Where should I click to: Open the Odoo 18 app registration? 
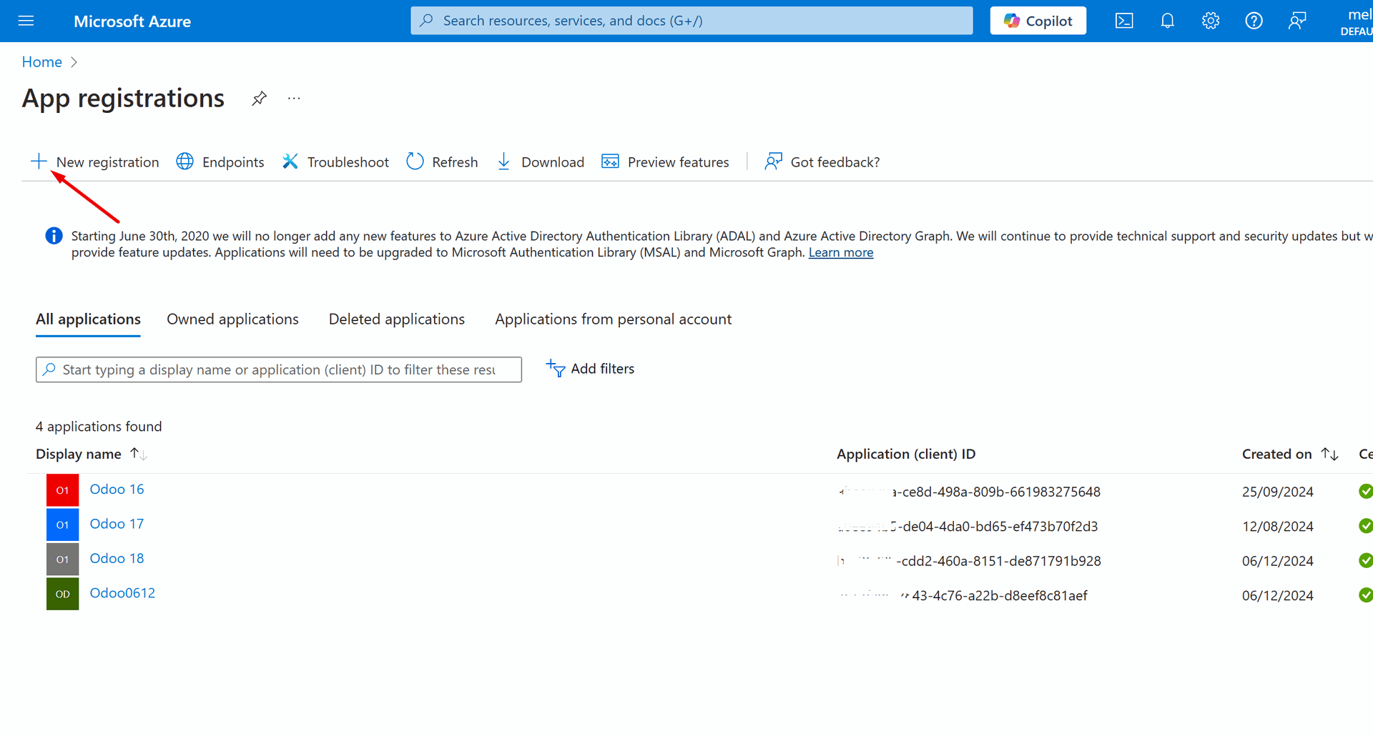coord(117,558)
